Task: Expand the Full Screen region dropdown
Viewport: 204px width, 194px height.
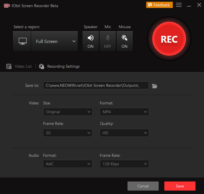Action: pos(54,41)
